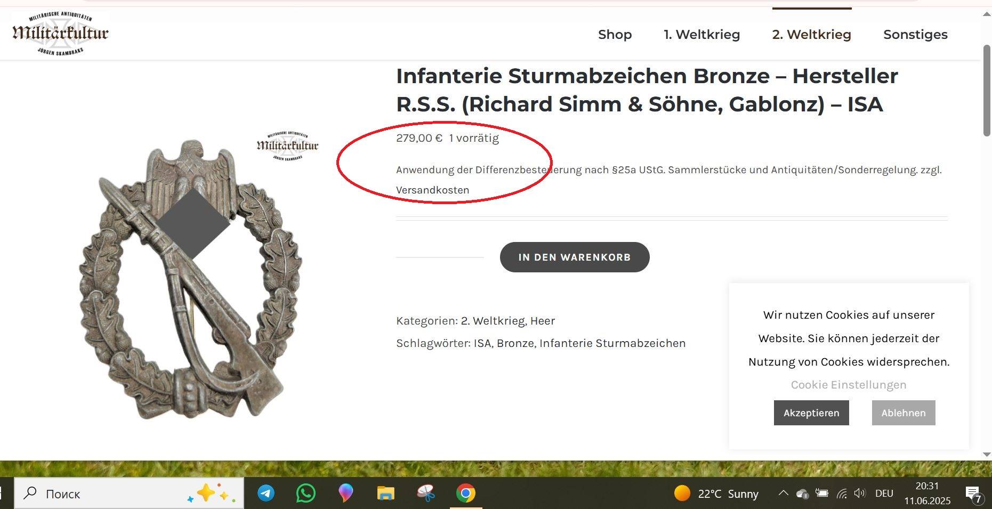Image resolution: width=992 pixels, height=509 pixels.
Task: Click the volume speaker tray icon
Action: (859, 494)
